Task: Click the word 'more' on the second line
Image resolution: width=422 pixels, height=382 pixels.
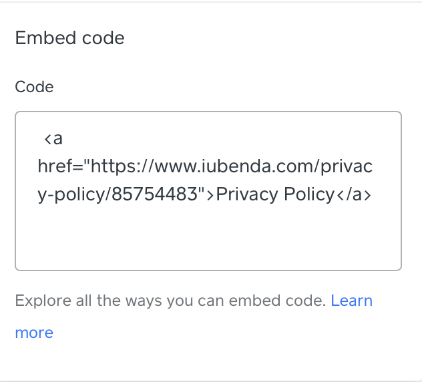Action: pos(34,333)
